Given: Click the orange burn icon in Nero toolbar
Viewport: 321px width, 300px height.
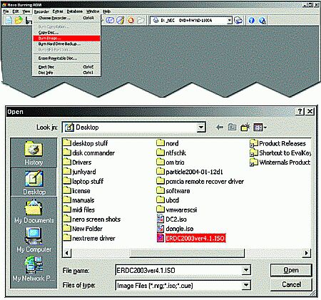Looking at the screenshot, I should [x=131, y=21].
